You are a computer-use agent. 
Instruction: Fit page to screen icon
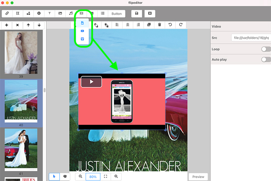(105, 177)
